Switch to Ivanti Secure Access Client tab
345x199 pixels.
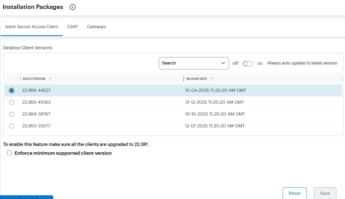click(x=32, y=27)
